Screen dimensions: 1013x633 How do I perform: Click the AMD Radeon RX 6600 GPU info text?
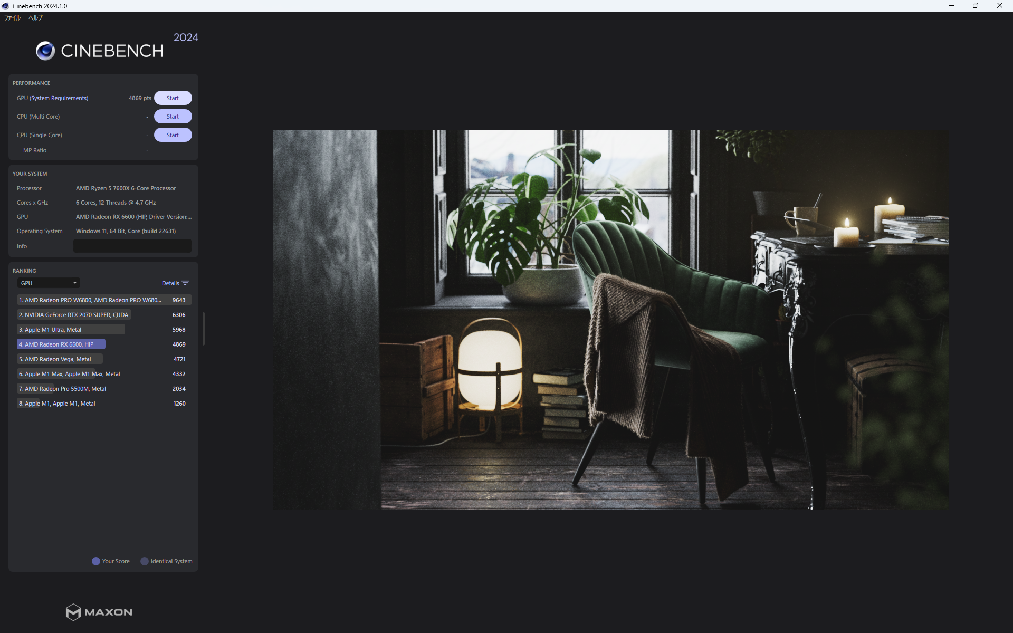(133, 217)
